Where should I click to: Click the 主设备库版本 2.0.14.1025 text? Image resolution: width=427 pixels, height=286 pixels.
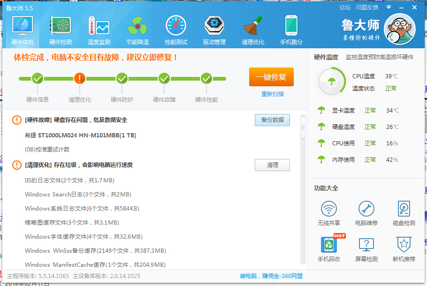coord(107,276)
